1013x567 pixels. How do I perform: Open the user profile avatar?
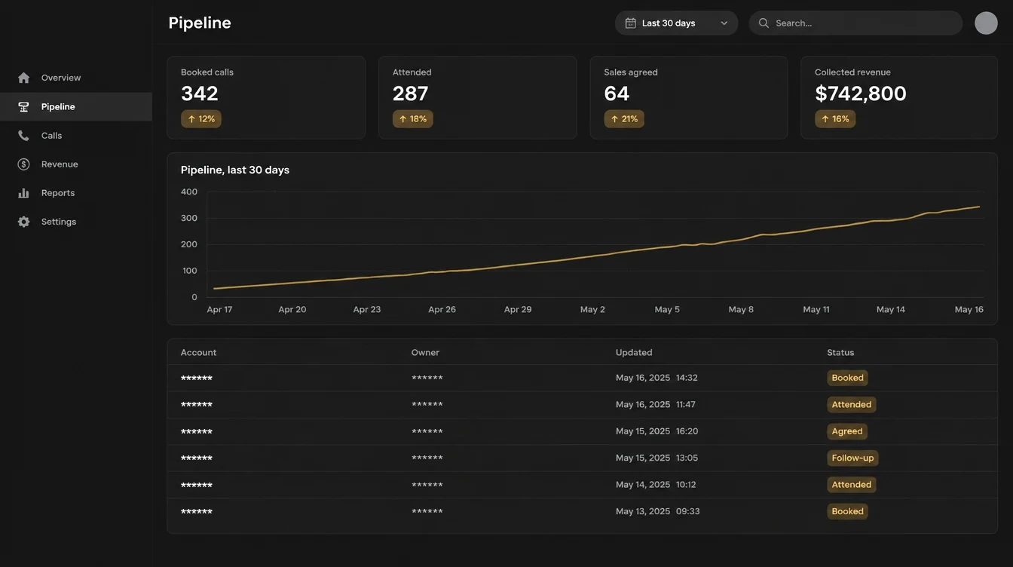[986, 23]
